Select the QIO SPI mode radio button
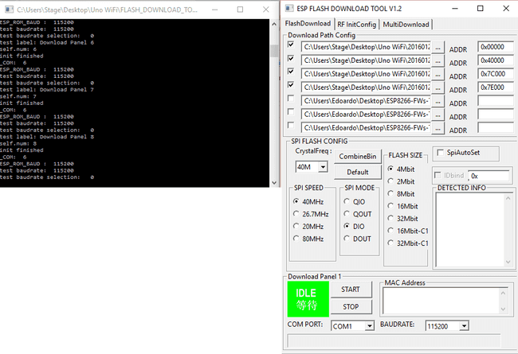 click(x=347, y=201)
